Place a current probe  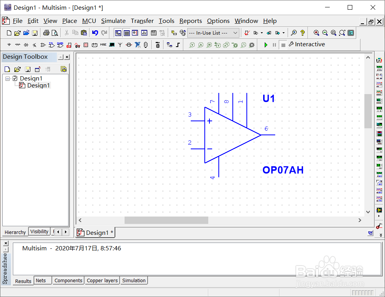click(201, 45)
